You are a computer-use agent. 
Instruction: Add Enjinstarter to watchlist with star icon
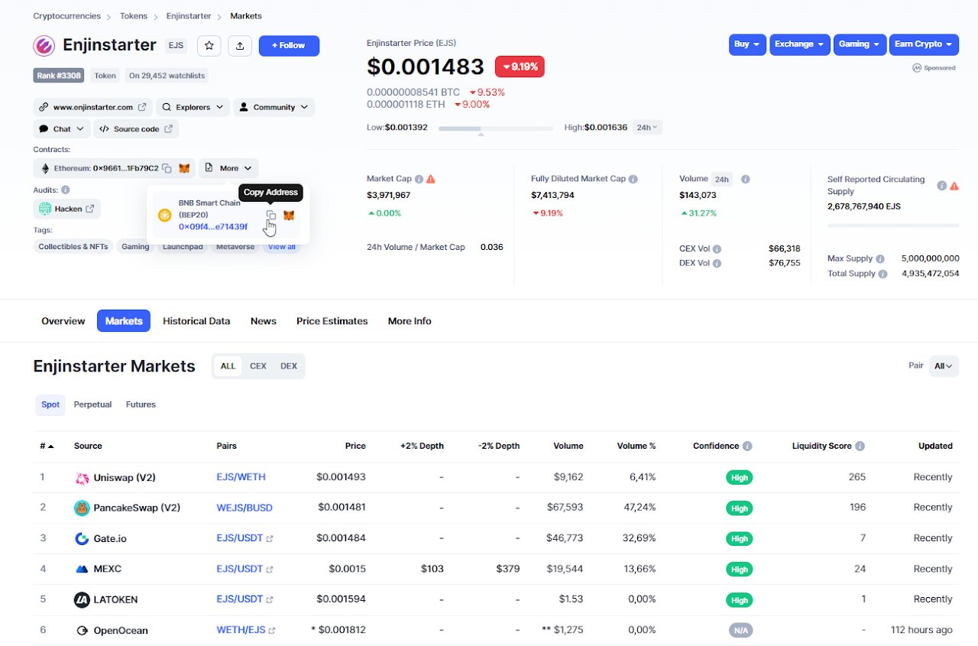click(x=209, y=46)
